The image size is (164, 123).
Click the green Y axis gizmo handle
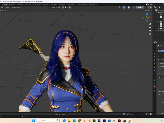point(147,18)
